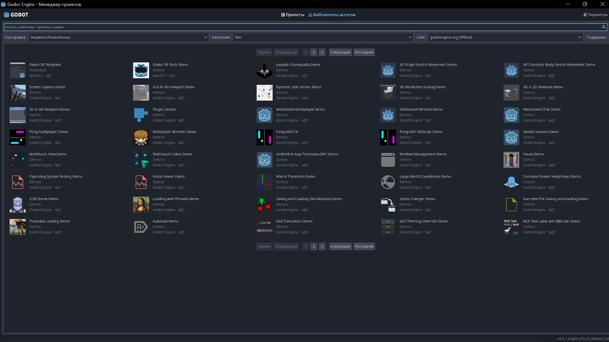
Task: Click the Pong with GDScript Demo icon
Action: click(388, 137)
